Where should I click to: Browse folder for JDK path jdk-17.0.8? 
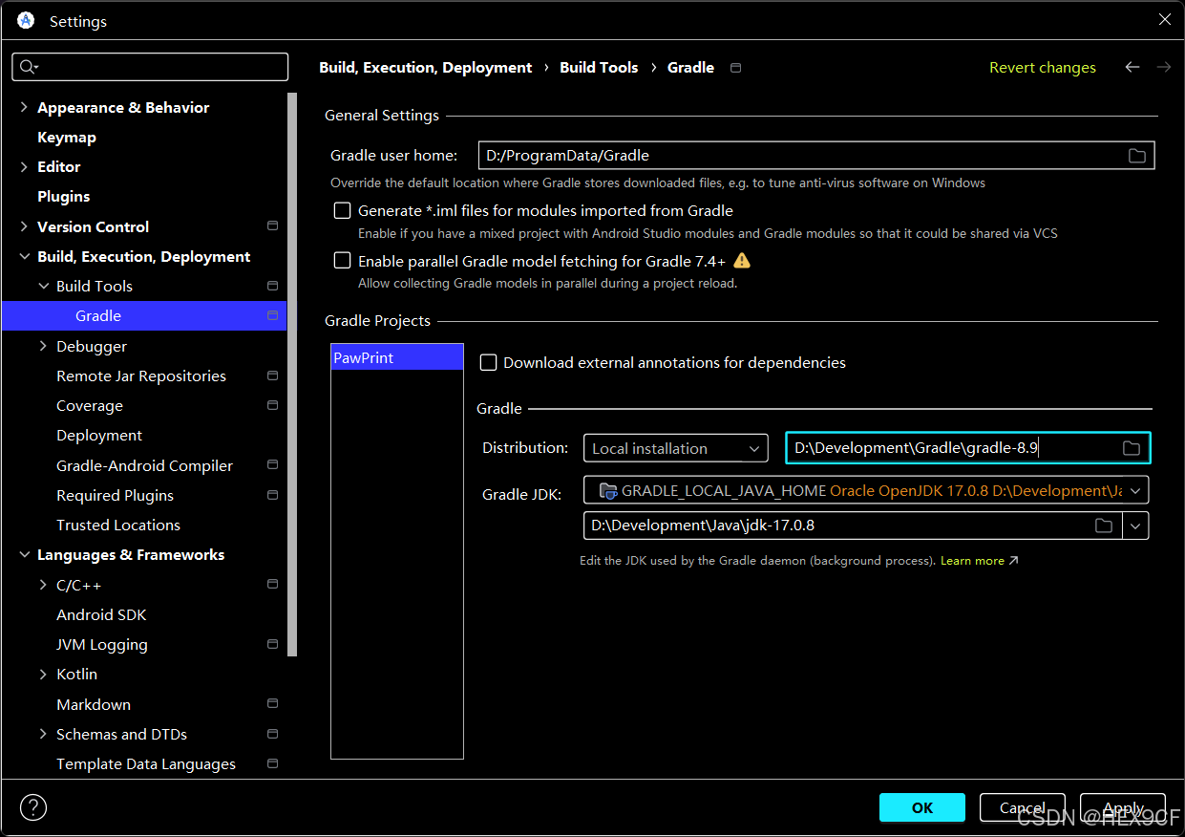coord(1104,526)
